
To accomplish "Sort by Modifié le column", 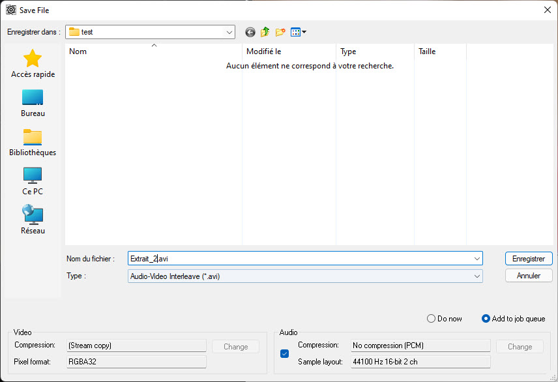I will click(289, 51).
